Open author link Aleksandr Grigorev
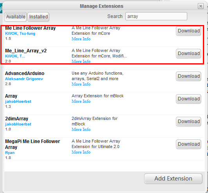 24,79
